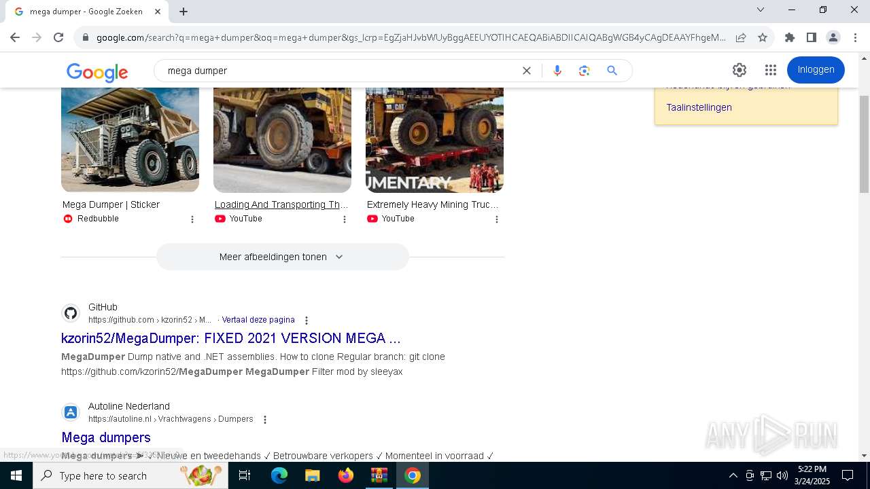The width and height of the screenshot is (870, 489).
Task: Click the Google logo
Action: pos(97,72)
